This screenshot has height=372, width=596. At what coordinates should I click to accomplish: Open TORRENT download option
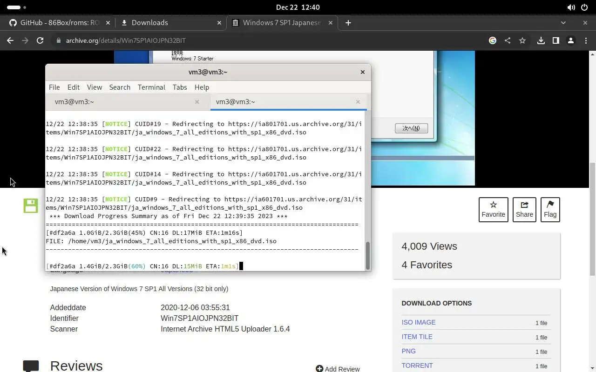point(417,365)
